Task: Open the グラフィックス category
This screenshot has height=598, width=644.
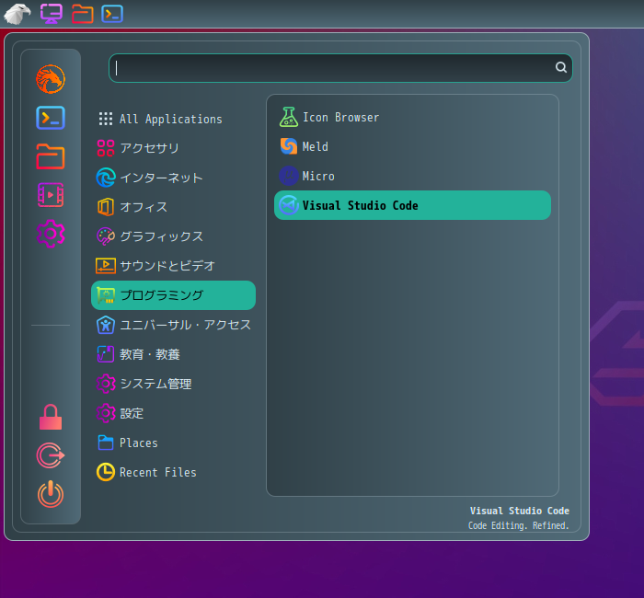Action: pos(173,236)
